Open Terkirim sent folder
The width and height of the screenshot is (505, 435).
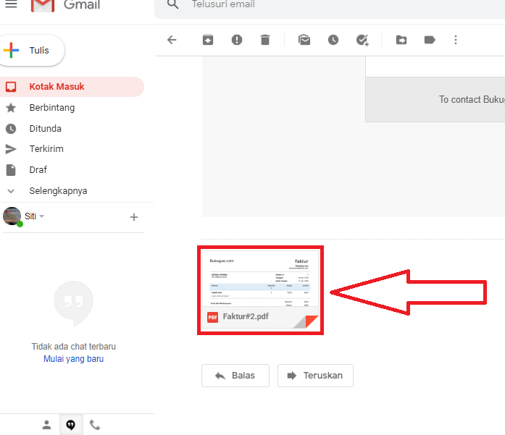pyautogui.click(x=46, y=148)
